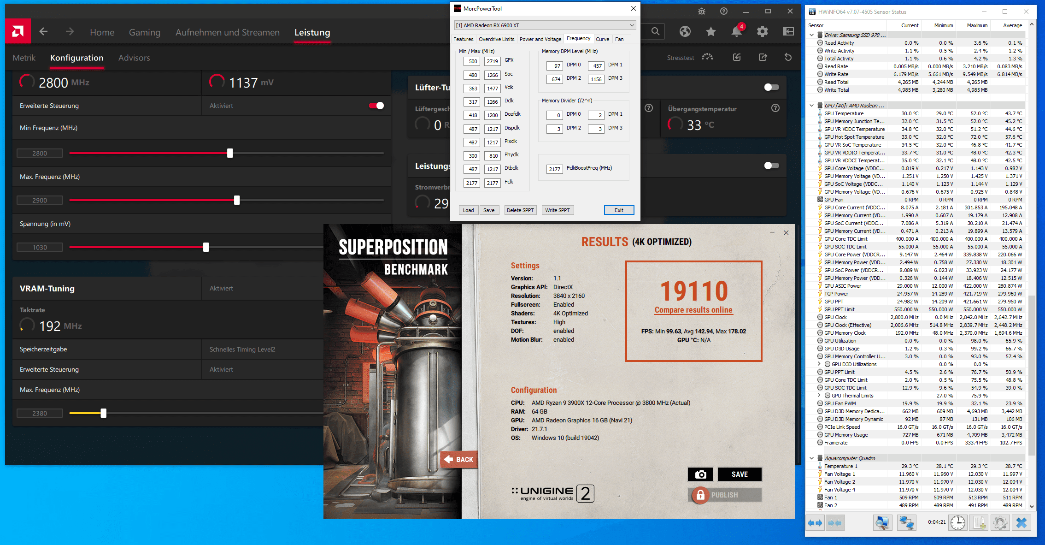The image size is (1045, 545).
Task: Open the Fan tab in MorePowerTool
Action: tap(619, 39)
